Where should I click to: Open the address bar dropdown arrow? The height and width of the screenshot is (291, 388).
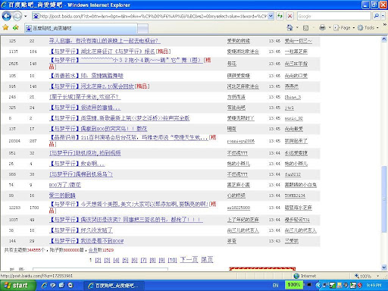click(x=271, y=16)
